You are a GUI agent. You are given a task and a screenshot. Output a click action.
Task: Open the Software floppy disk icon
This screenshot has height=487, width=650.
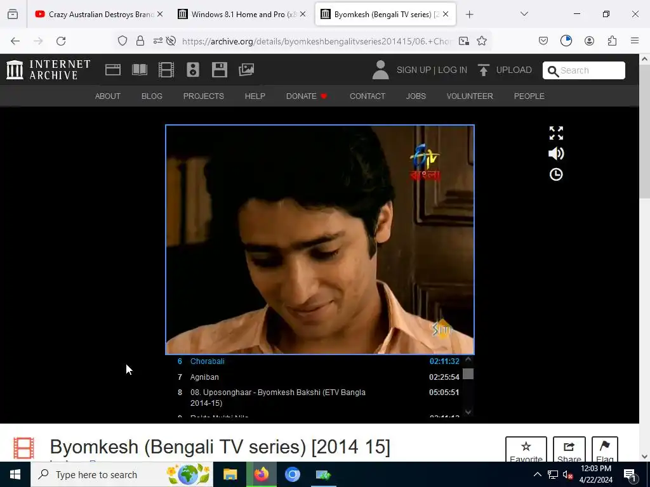click(219, 70)
